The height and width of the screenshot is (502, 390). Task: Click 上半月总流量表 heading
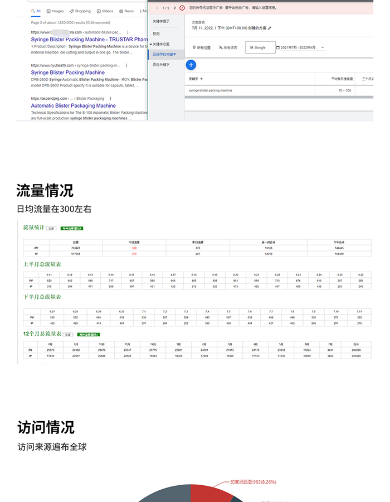[x=42, y=264]
